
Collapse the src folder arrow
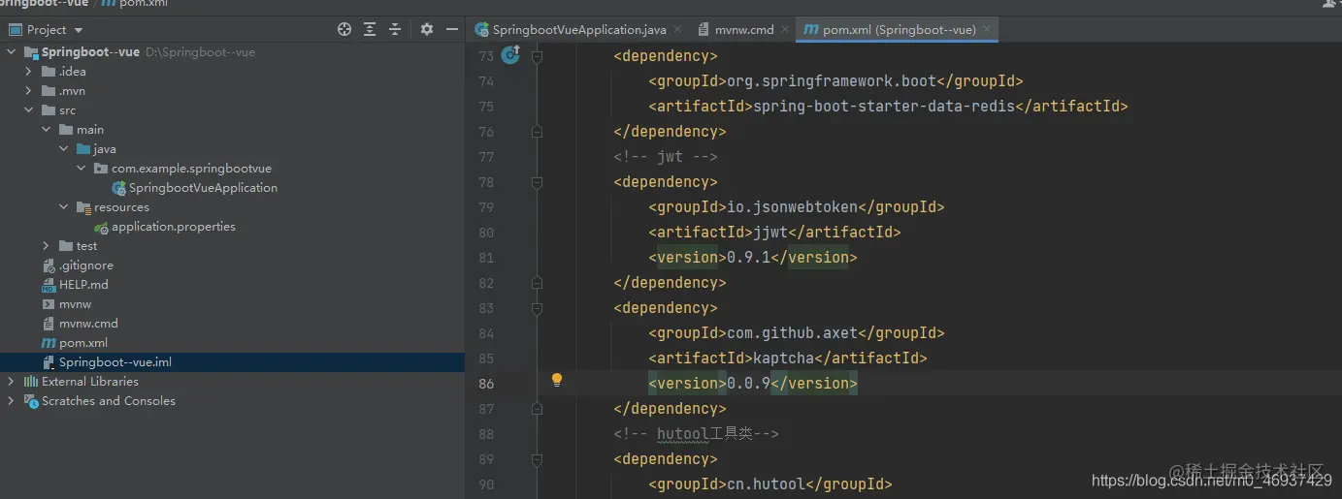tap(29, 110)
